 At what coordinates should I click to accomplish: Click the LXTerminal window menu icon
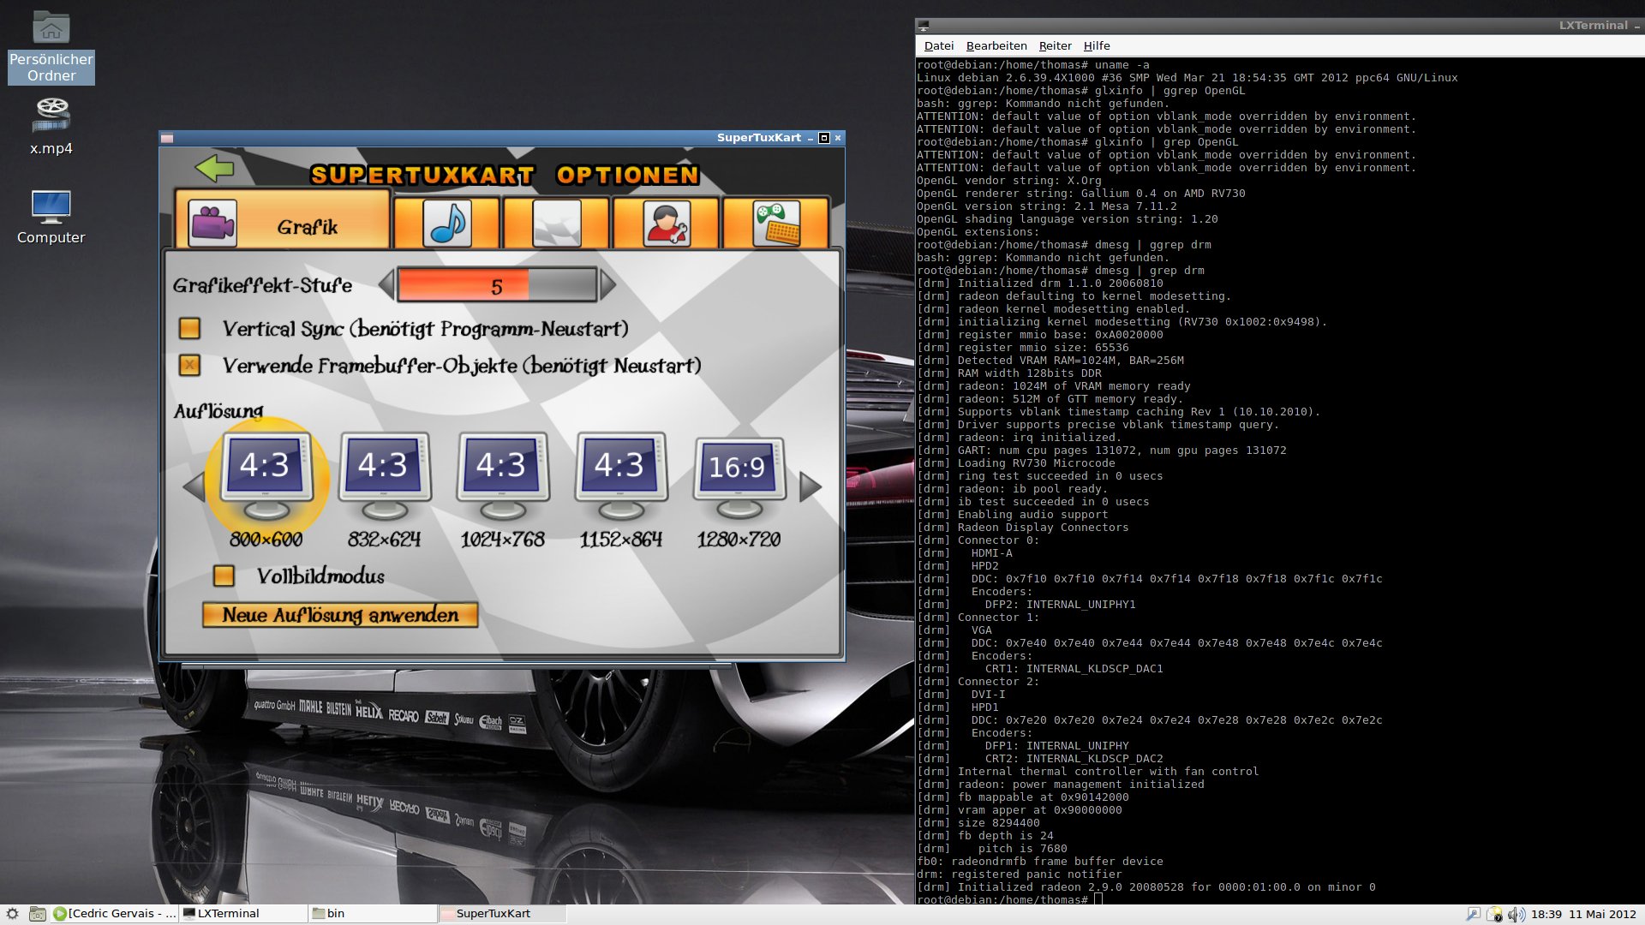(x=924, y=26)
